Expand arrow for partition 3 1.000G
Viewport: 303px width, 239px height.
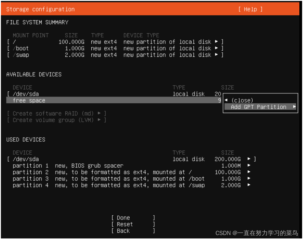pyautogui.click(x=249, y=178)
